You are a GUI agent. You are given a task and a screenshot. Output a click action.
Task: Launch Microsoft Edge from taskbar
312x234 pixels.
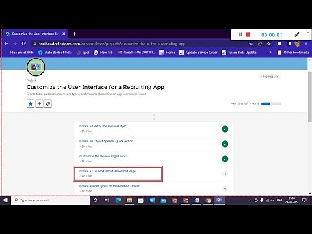click(x=118, y=200)
